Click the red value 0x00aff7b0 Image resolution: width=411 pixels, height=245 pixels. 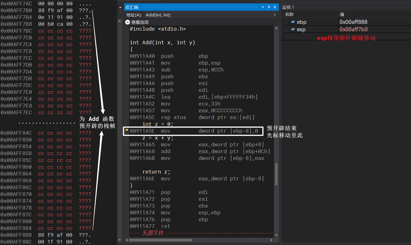[354, 29]
